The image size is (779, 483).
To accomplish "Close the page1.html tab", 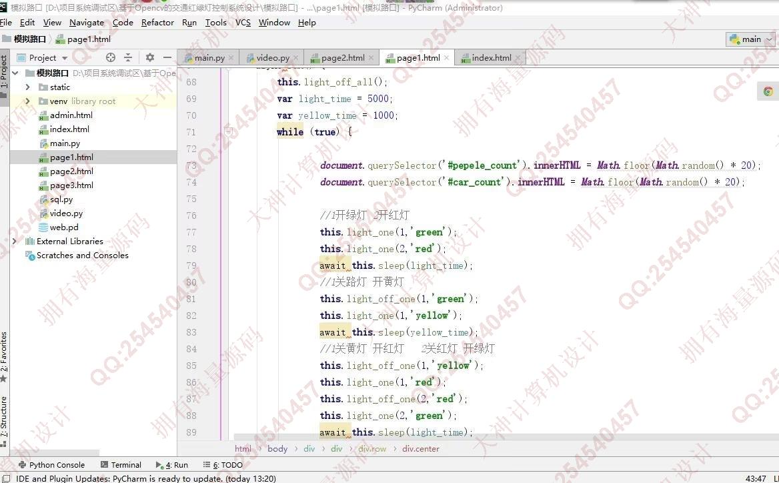I will 446,58.
